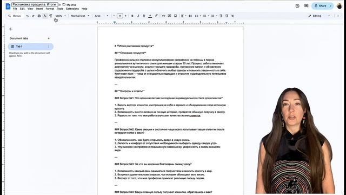Click the 'Описание продукта' heading line
The width and height of the screenshot is (346, 195).
click(x=130, y=53)
